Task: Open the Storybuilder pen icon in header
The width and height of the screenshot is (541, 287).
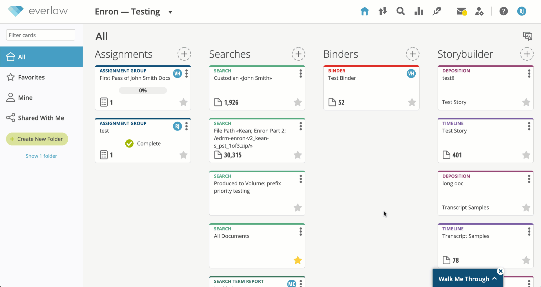Action: click(x=436, y=11)
